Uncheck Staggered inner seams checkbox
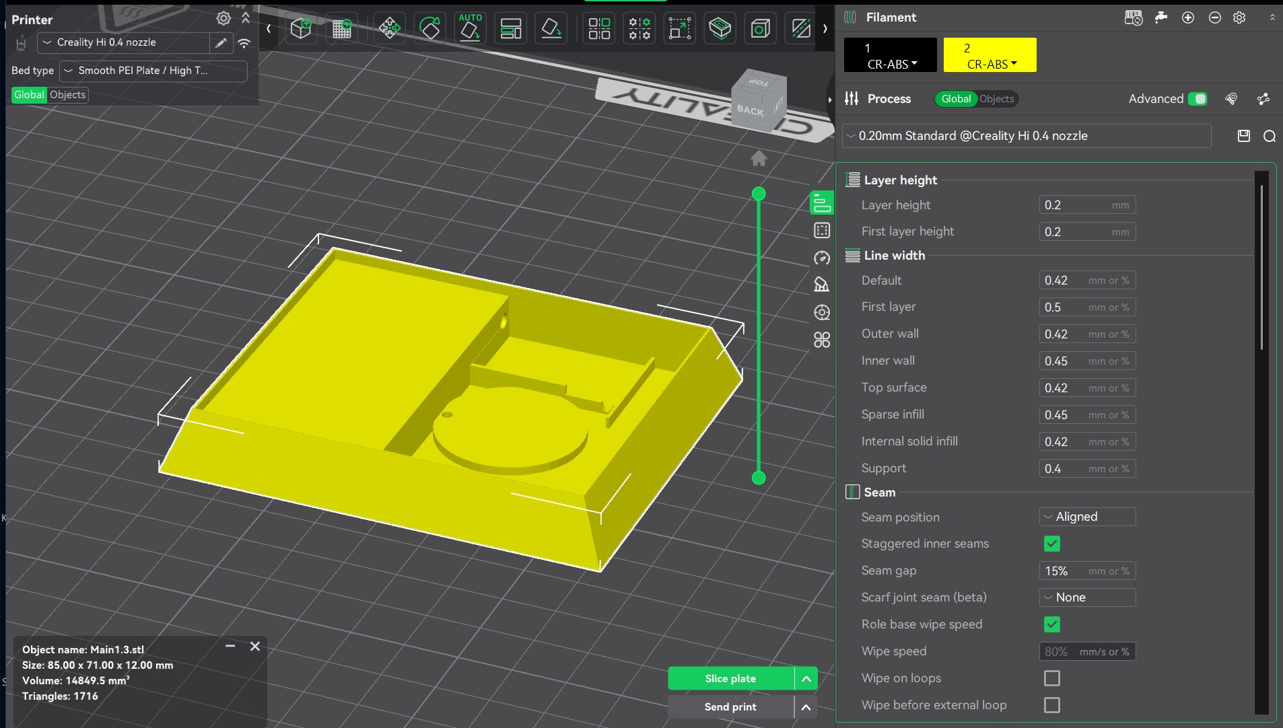This screenshot has width=1283, height=728. [1052, 544]
